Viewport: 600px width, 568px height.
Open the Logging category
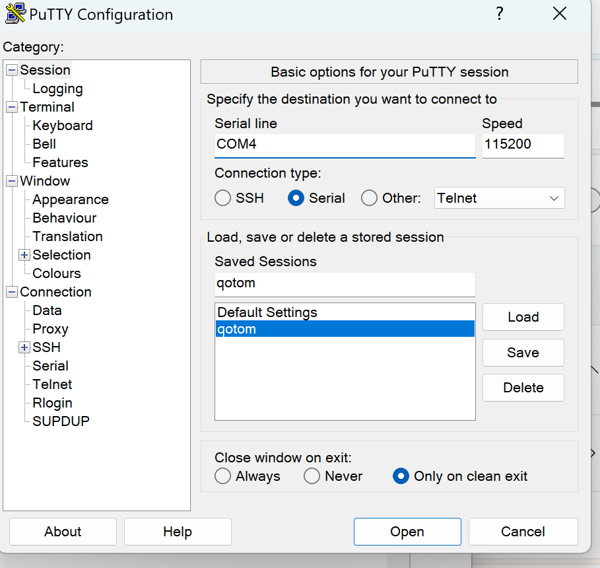pos(57,89)
